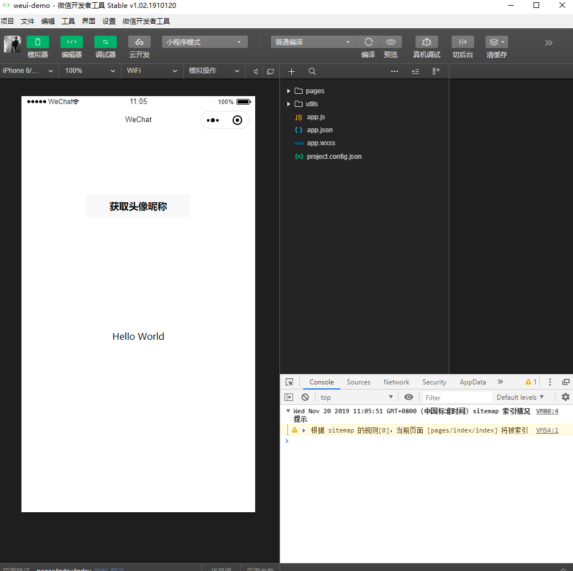
Task: Open the 项目 menu
Action: point(7,21)
